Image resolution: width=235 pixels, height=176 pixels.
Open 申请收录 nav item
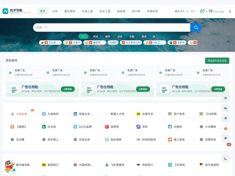tap(152, 11)
